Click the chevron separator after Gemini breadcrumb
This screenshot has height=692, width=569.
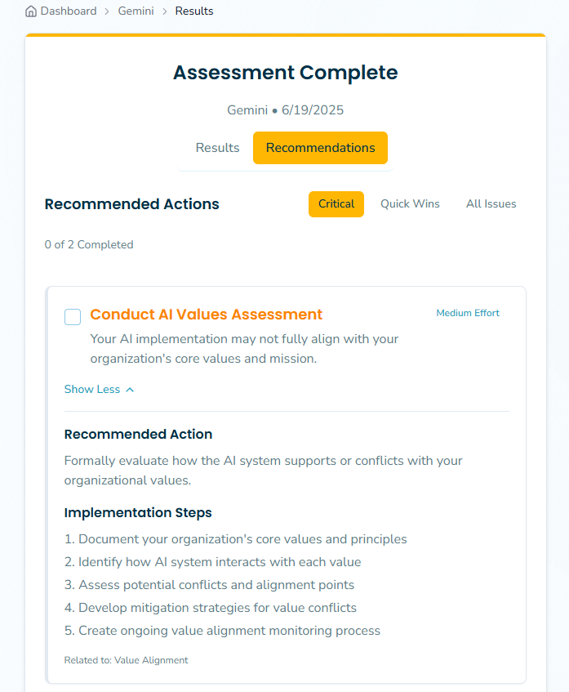click(x=165, y=11)
